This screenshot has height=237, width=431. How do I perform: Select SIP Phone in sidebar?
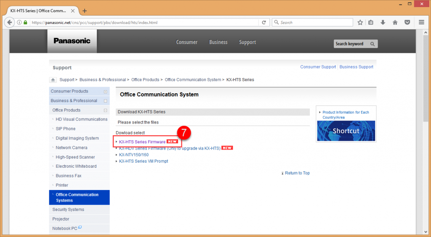[65, 129]
